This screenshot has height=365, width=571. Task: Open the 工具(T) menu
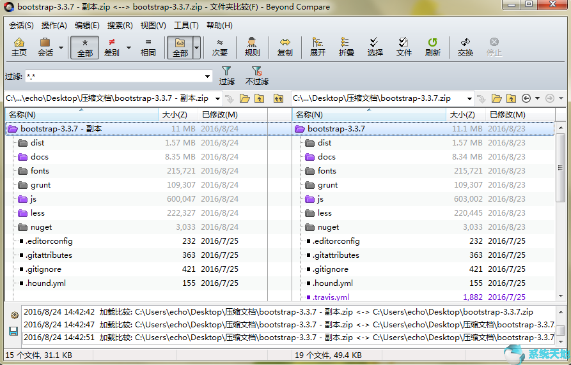point(186,26)
